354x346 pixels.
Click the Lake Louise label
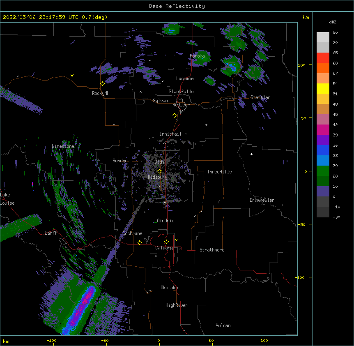pos(7,199)
